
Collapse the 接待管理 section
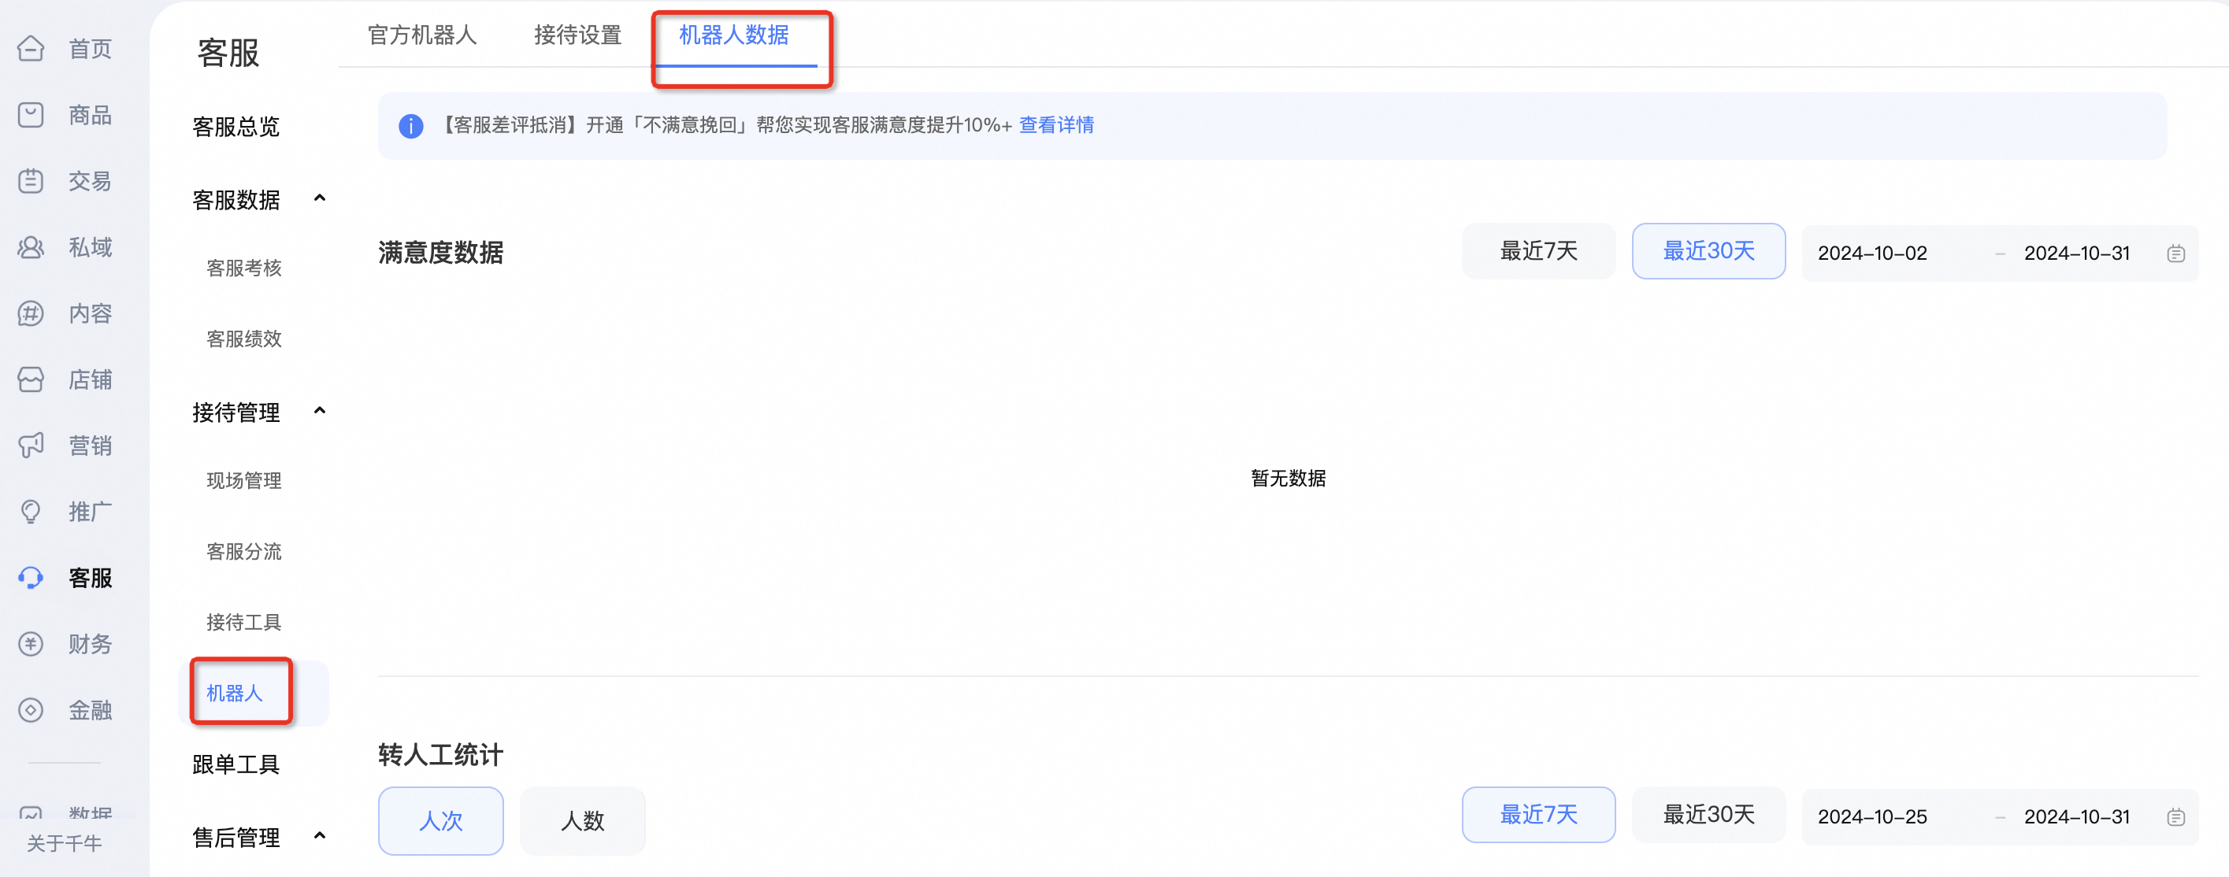[319, 411]
